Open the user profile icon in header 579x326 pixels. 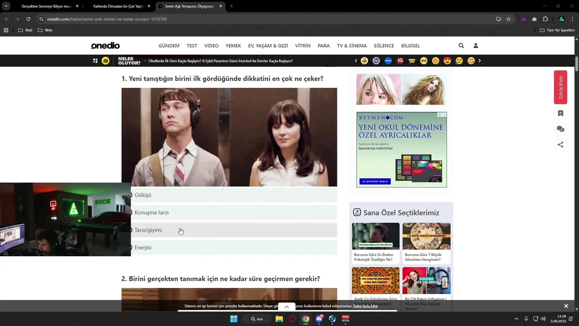[475, 46]
